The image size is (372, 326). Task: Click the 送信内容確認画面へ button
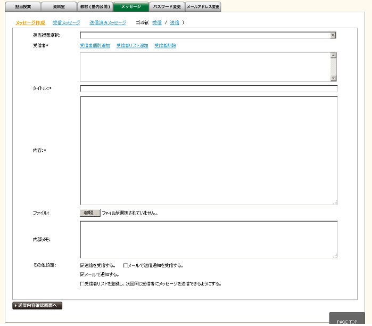(37, 306)
